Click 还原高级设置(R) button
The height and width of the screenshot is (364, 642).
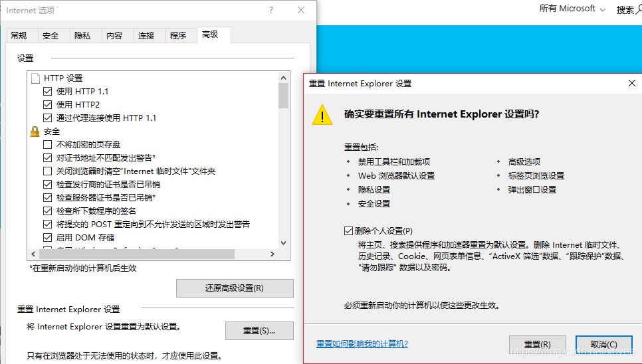click(235, 288)
